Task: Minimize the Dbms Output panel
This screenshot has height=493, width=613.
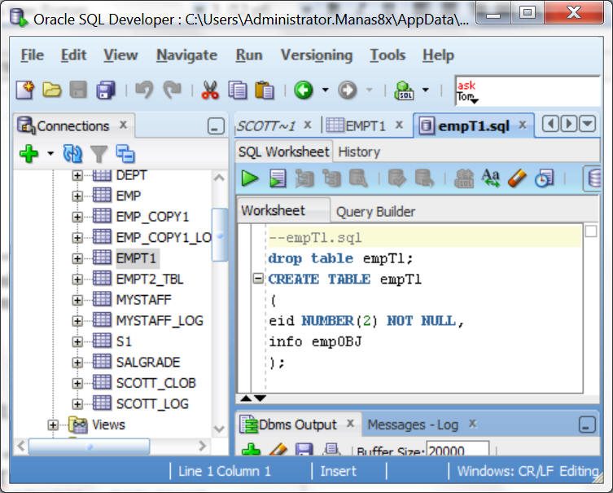Action: pos(587,425)
